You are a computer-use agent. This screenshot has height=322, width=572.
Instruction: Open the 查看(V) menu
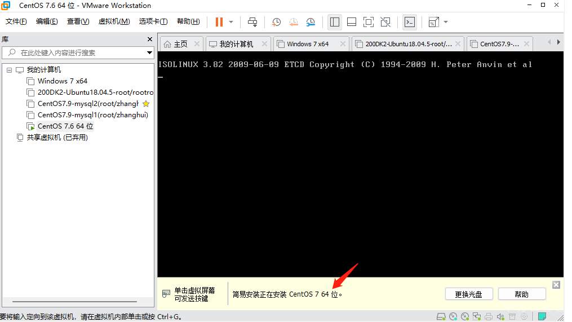[x=78, y=21]
